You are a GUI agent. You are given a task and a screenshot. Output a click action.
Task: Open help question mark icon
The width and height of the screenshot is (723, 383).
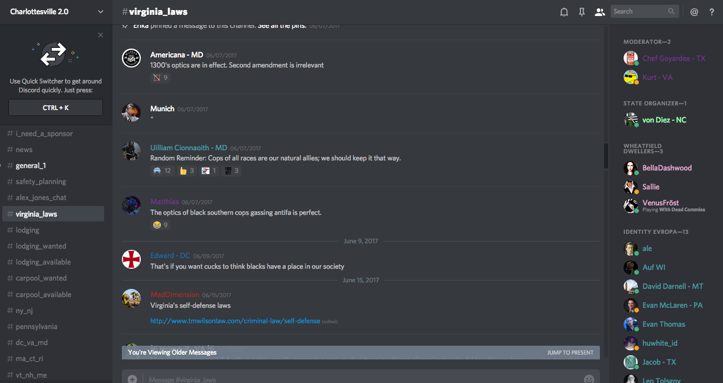[x=712, y=12]
